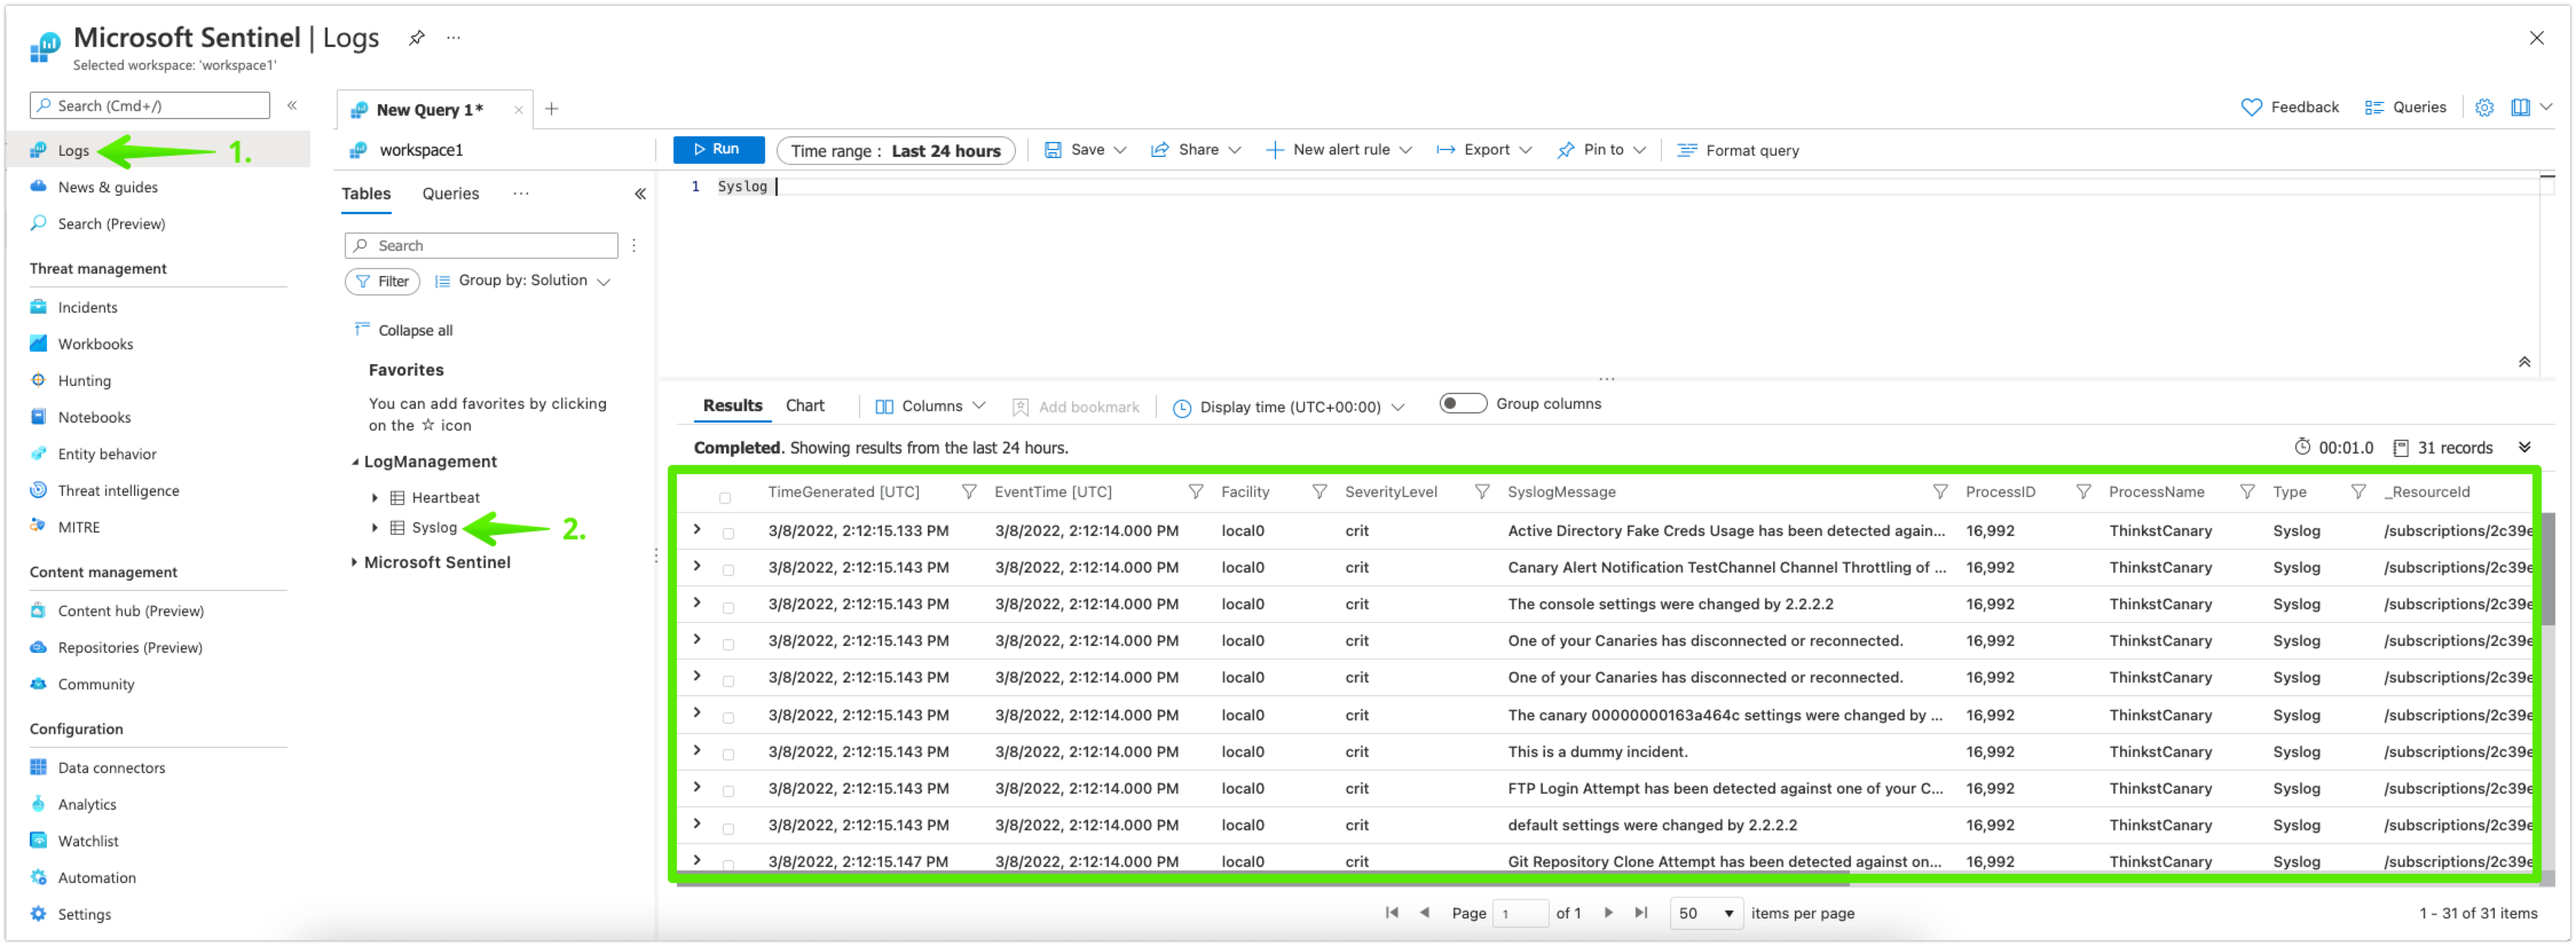Image resolution: width=2576 pixels, height=946 pixels.
Task: Filter the SyslogMessage column
Action: tap(1940, 492)
